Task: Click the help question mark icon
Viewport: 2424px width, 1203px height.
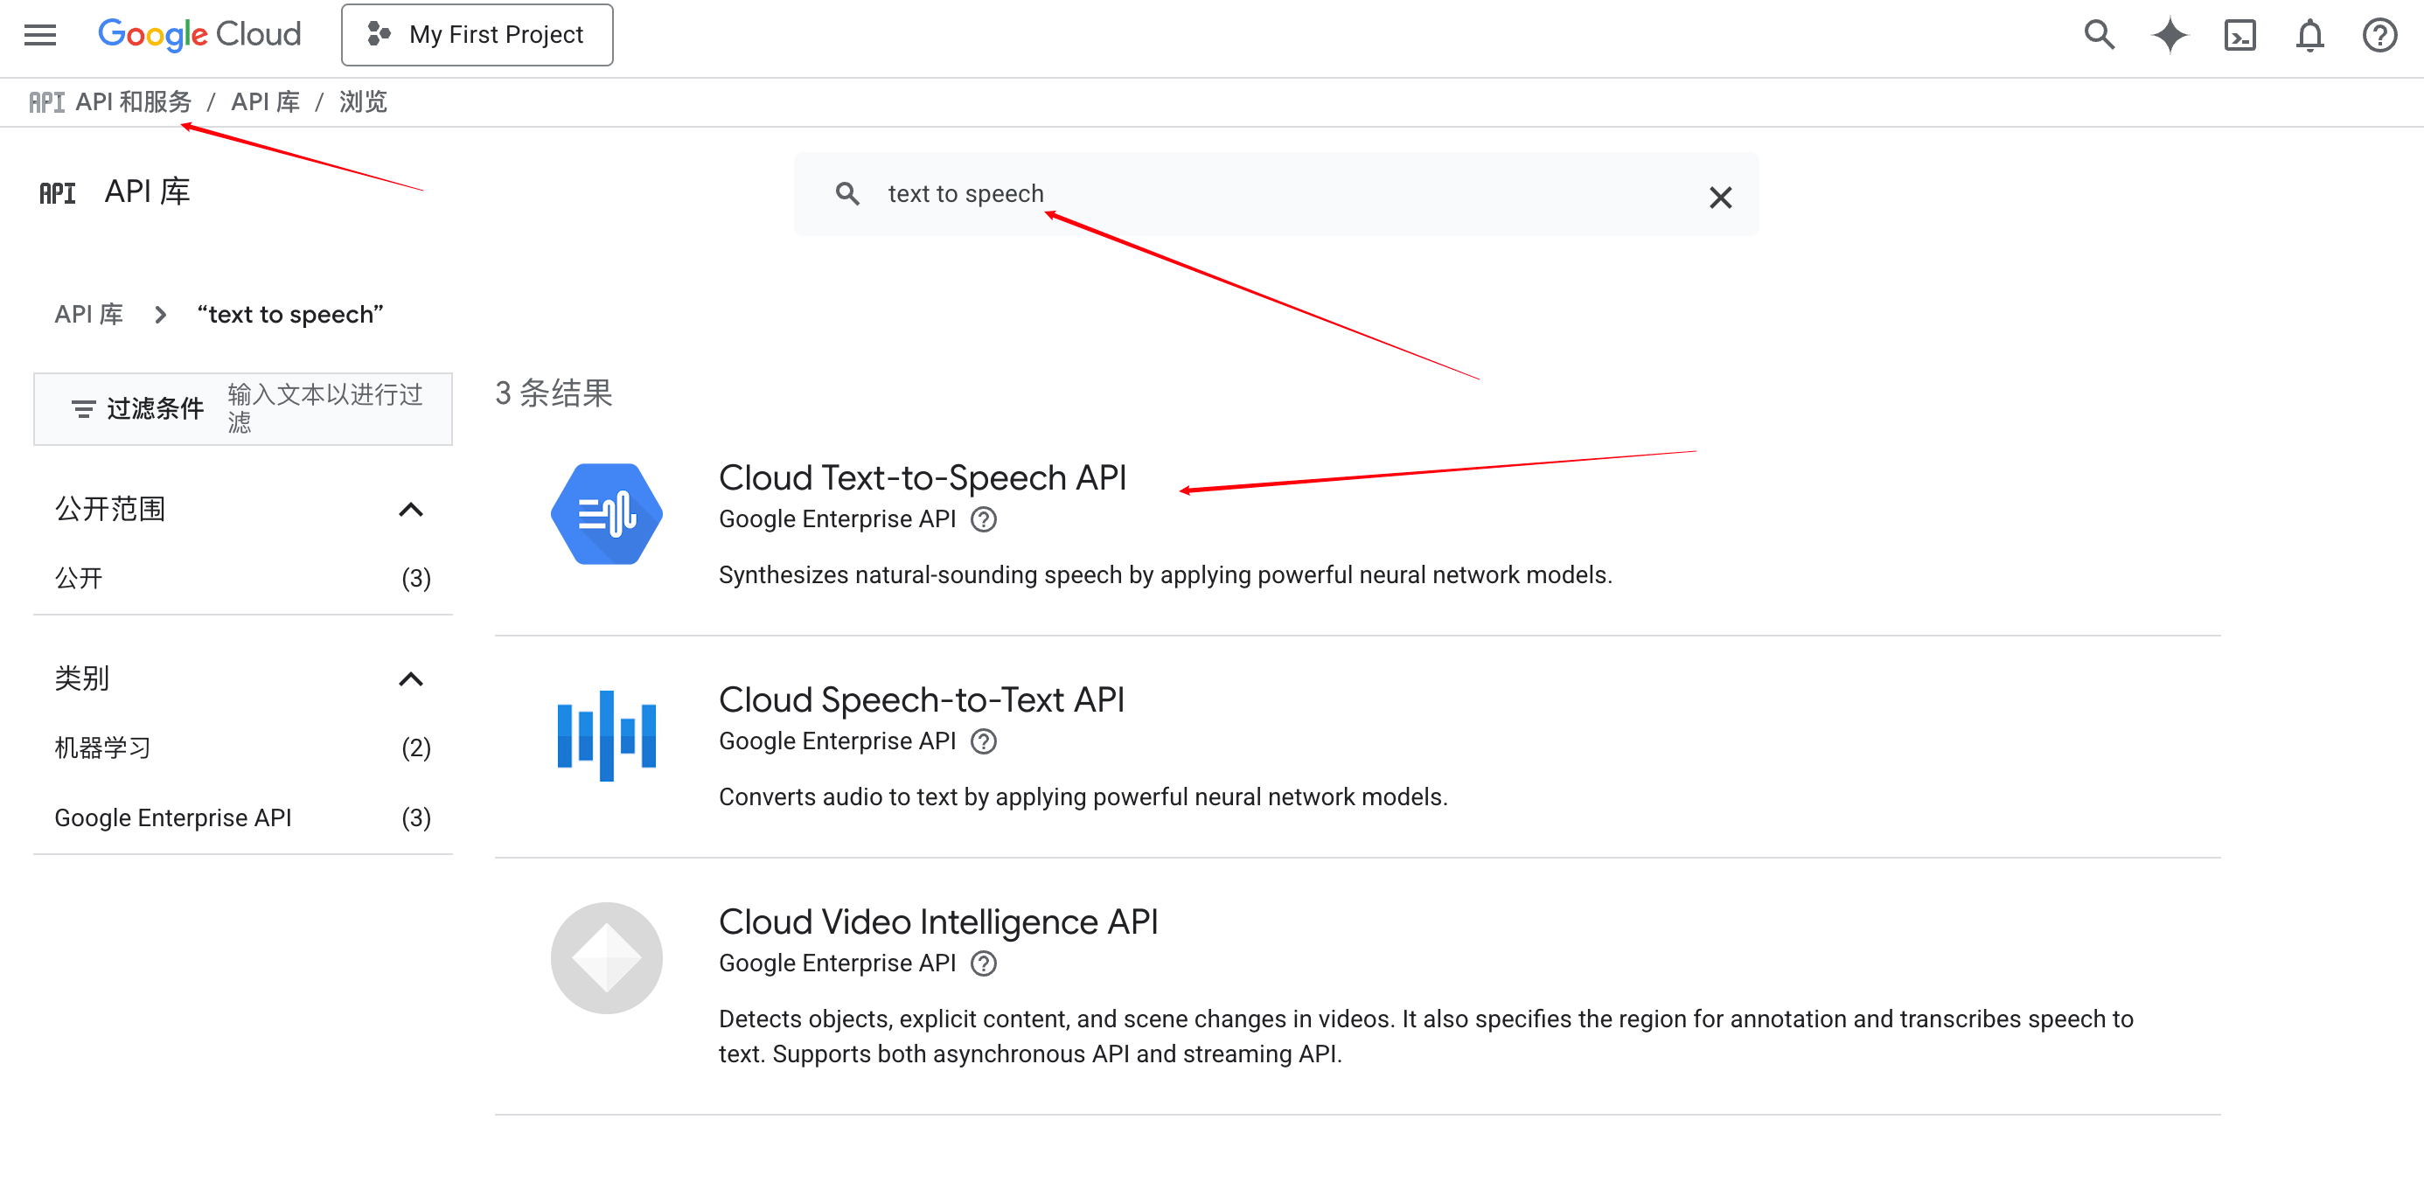Action: [2379, 35]
